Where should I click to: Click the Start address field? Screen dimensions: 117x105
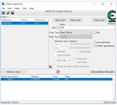[x=75, y=44]
